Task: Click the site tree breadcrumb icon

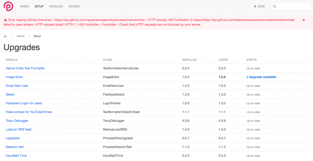Action: [x=5, y=36]
